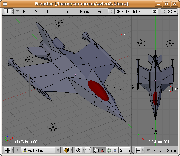Open the scene browse arrows next to SCE:

coord(164,12)
